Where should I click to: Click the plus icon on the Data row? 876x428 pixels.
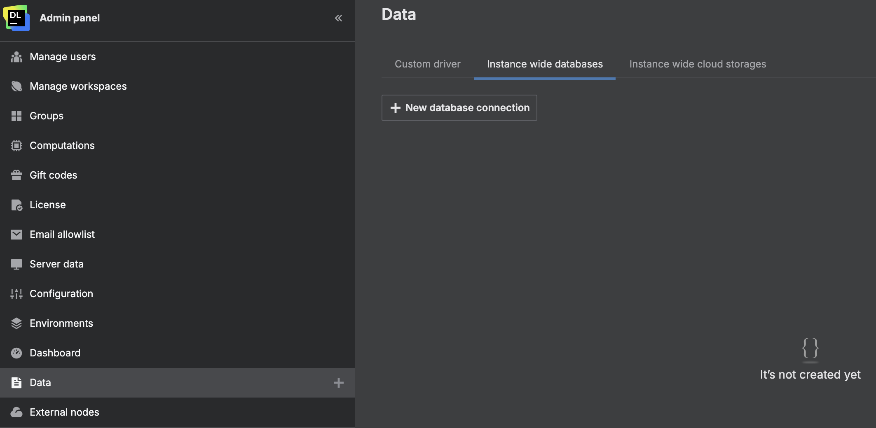point(339,383)
